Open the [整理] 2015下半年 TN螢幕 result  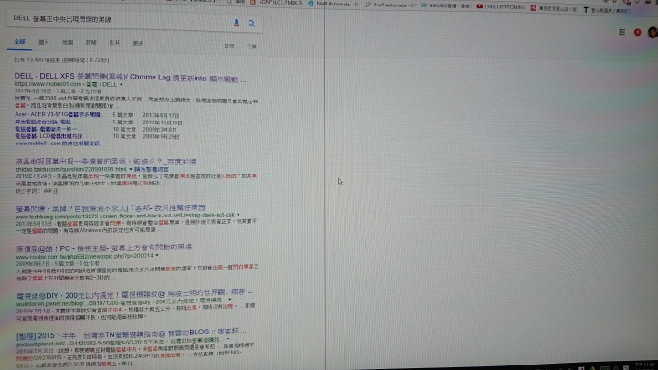pyautogui.click(x=132, y=334)
